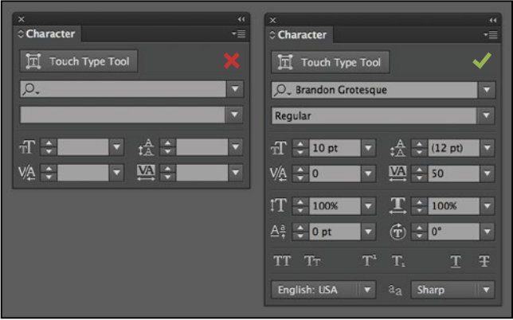513x320 pixels.
Task: Click character rotation icon
Action: point(397,232)
